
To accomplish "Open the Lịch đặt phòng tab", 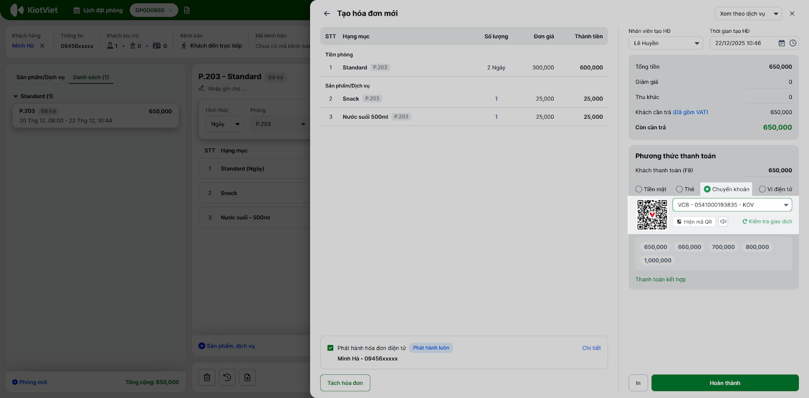I will click(98, 11).
